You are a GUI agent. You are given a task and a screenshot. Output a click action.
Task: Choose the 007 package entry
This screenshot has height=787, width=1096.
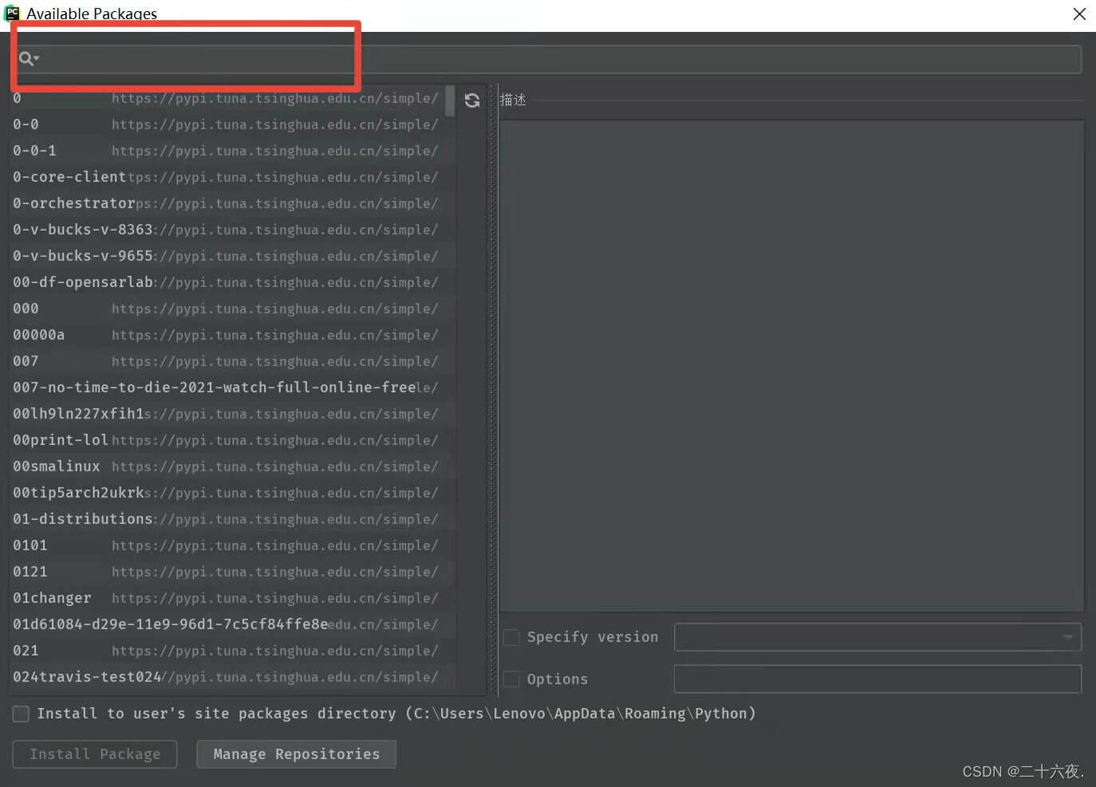pos(26,361)
